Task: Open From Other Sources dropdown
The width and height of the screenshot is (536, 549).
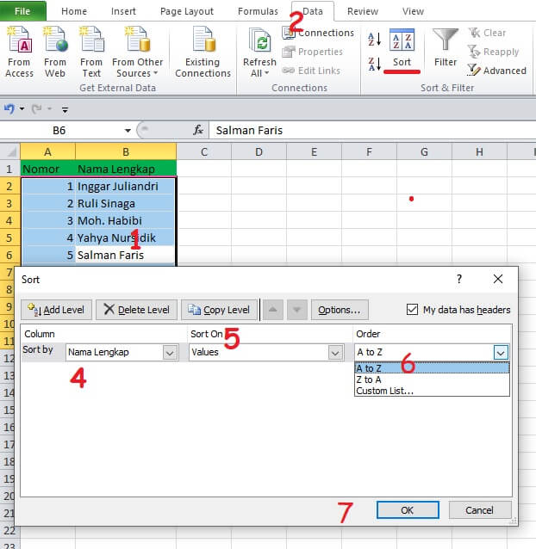Action: [137, 68]
